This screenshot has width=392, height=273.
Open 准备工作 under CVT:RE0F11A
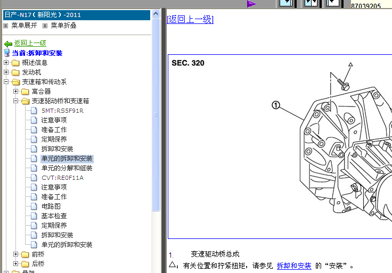54,197
